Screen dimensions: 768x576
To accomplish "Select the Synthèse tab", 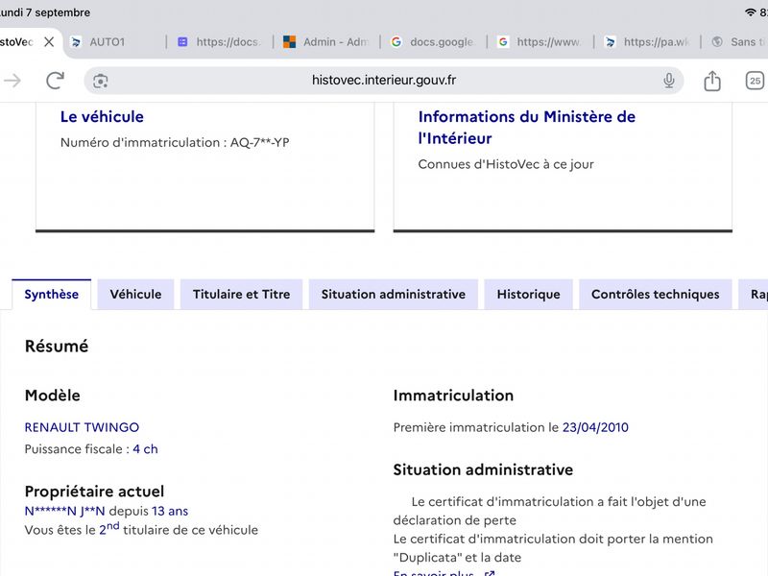I will [x=52, y=295].
